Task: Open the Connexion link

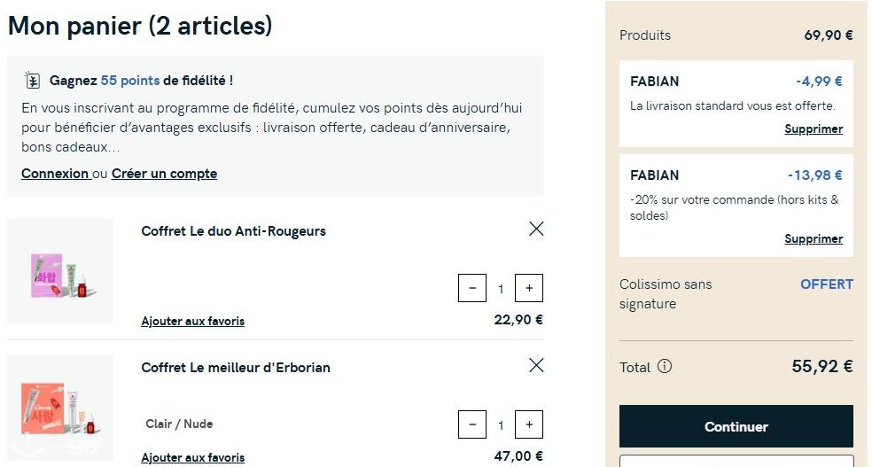Action: click(55, 174)
